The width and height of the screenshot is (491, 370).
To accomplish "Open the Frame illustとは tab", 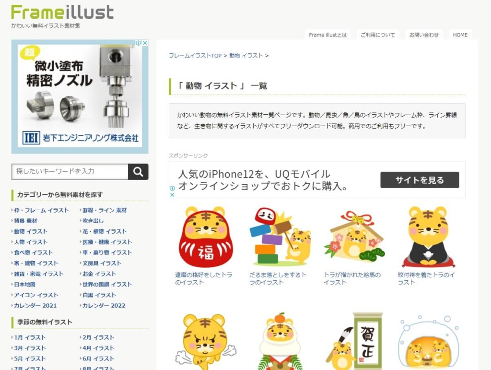I will [x=327, y=35].
